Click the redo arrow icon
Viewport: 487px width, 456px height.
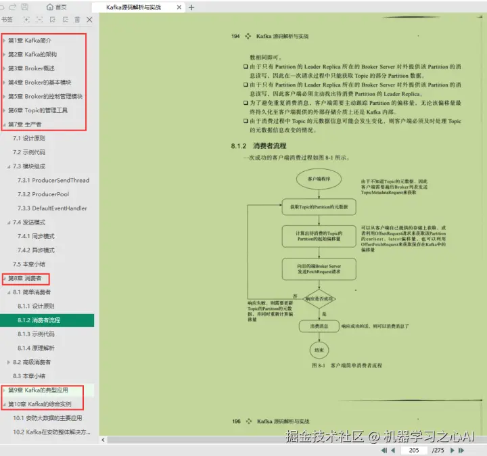13,7
